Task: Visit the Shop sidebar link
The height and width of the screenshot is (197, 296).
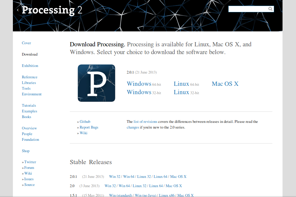Action: point(26,151)
